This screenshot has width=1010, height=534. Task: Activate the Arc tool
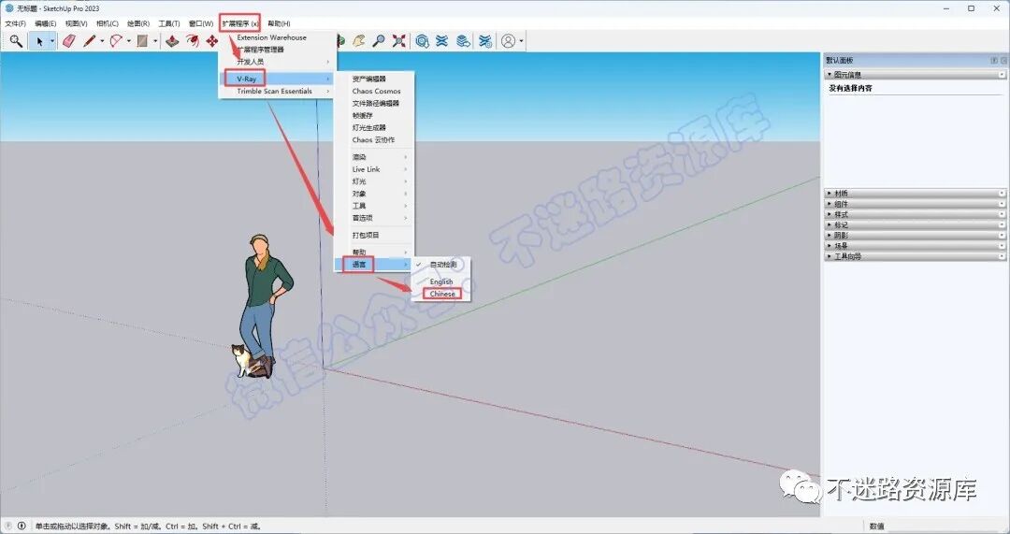click(x=116, y=41)
